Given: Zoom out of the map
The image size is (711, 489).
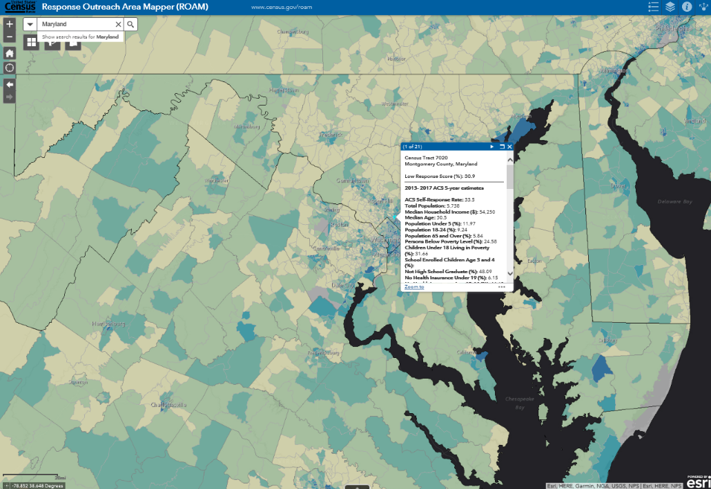Looking at the screenshot, I should [10, 37].
